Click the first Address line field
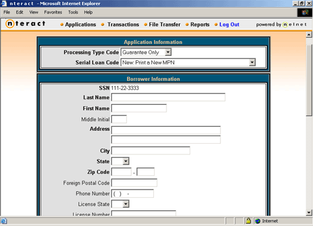Screen dimensions: 313x226 point(166,130)
